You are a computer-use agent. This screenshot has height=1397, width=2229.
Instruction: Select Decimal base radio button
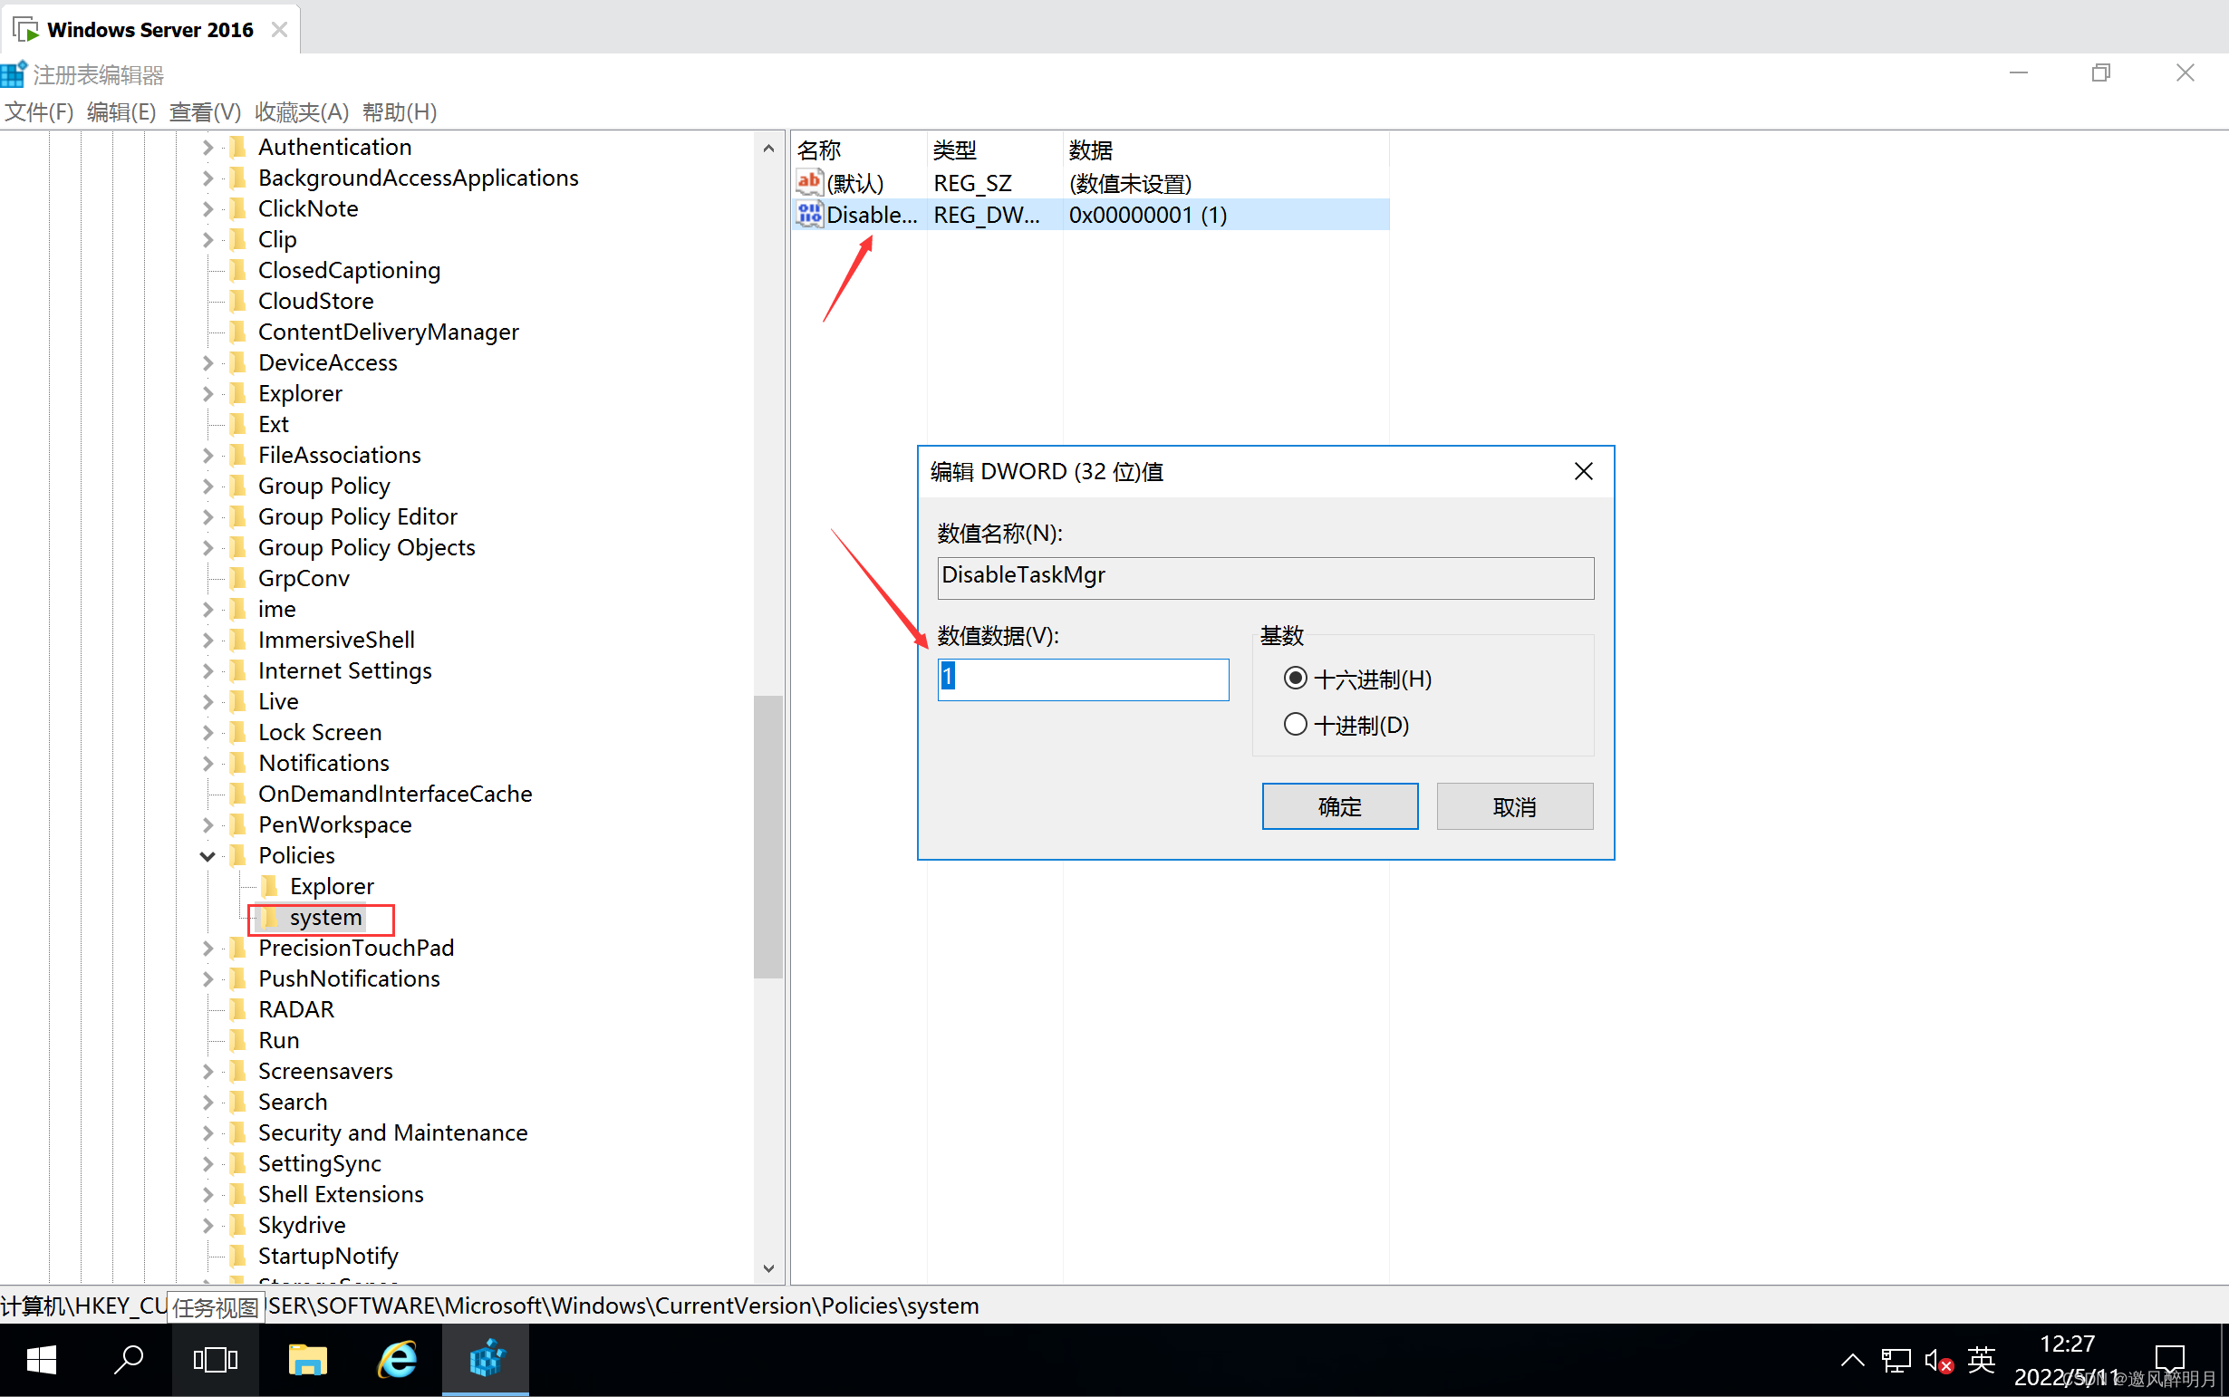[1296, 725]
